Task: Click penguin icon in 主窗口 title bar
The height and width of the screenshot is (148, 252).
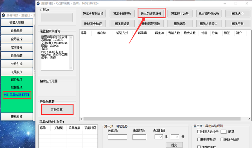Action: pos(3,15)
